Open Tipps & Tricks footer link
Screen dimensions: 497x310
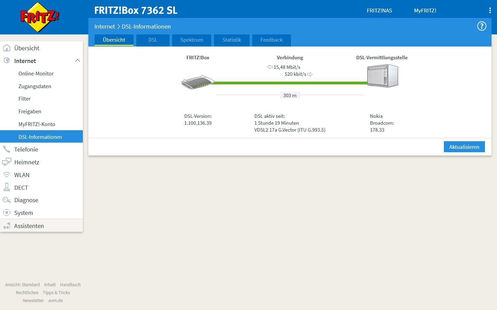pos(56,292)
